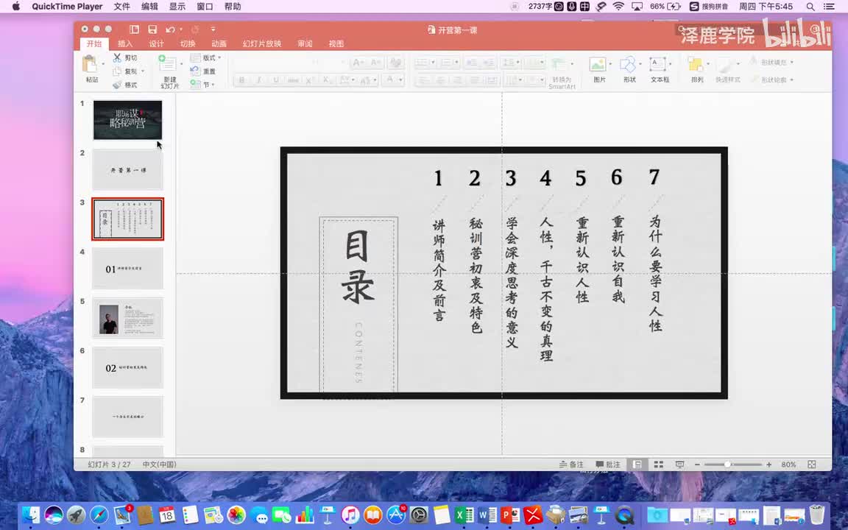Switch to Slide Sorter view
This screenshot has height=530, width=848.
[x=658, y=464]
